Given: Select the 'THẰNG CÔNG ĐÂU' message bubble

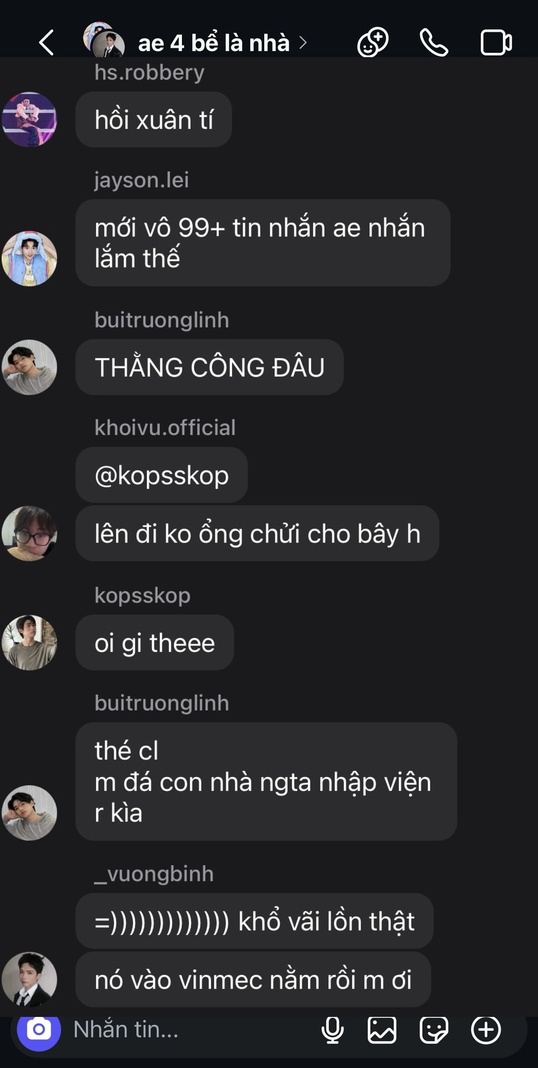Looking at the screenshot, I should coord(210,367).
